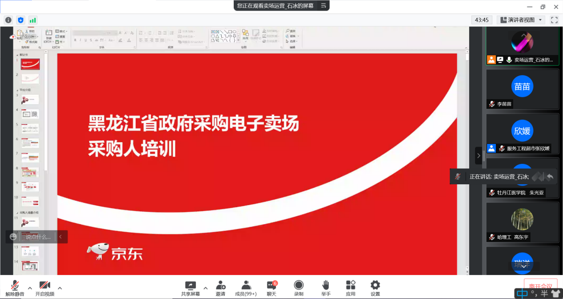Open emoji picker beside 说点什么
The height and width of the screenshot is (299, 563).
tap(13, 237)
